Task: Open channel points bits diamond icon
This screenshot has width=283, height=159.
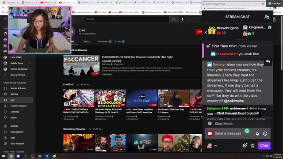Action: 257,133
